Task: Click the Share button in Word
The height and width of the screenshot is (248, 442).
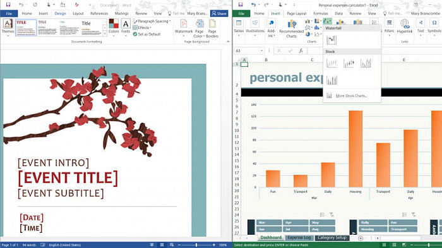Action: 219,13
